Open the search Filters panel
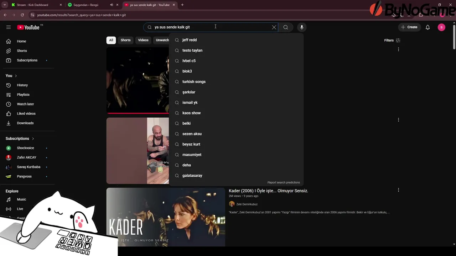 point(392,40)
